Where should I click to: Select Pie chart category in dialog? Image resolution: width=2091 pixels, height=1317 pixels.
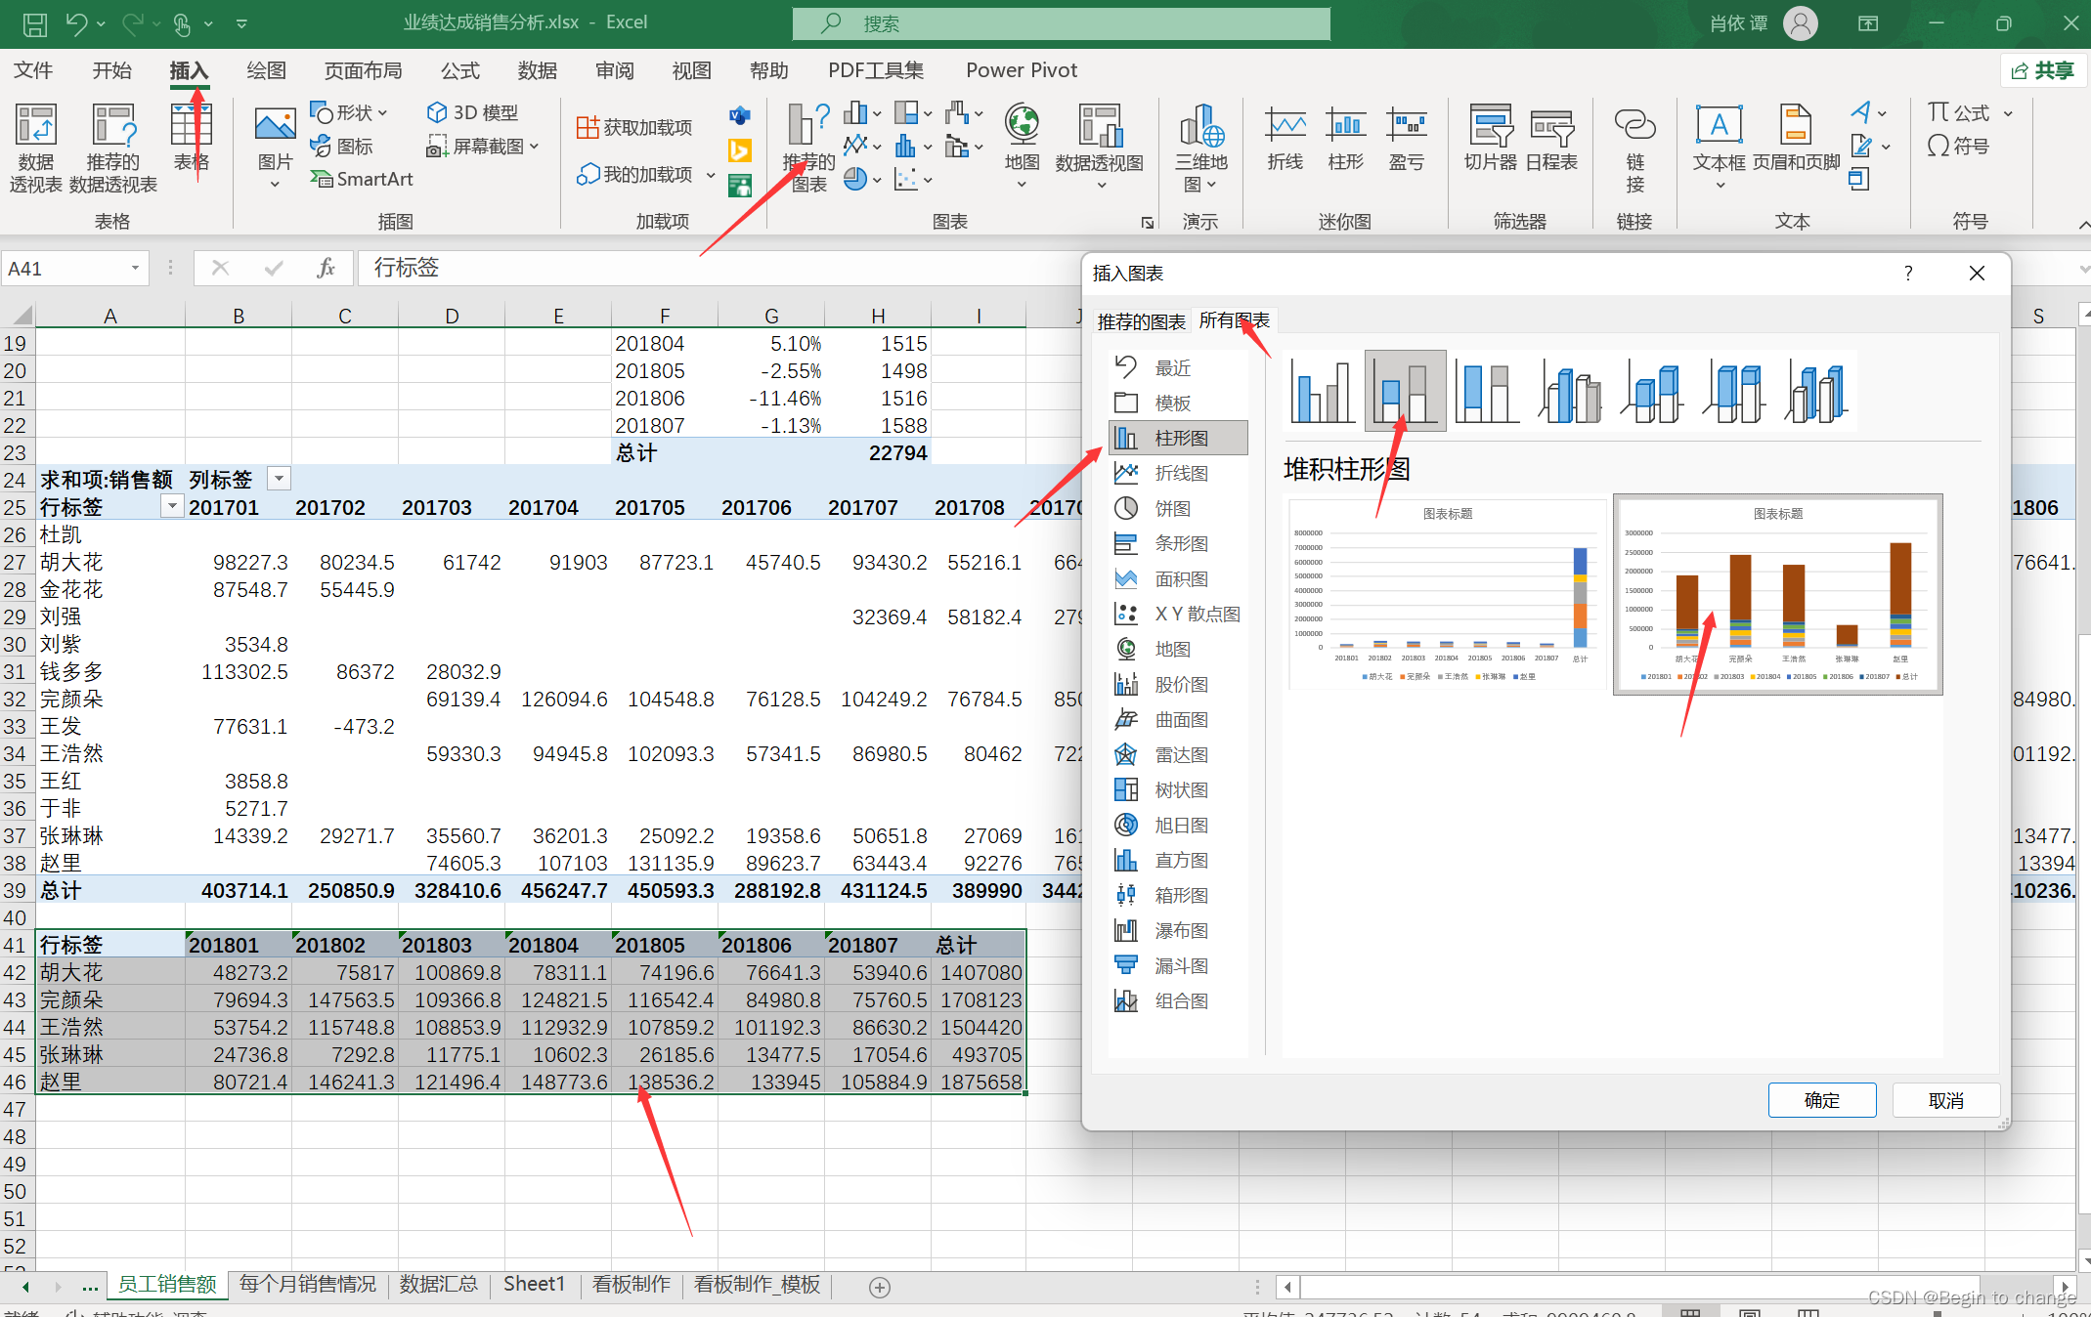click(1172, 509)
